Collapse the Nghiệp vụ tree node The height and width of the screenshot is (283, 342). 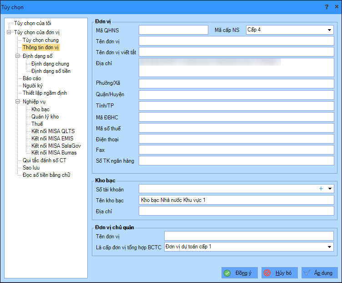(17, 102)
